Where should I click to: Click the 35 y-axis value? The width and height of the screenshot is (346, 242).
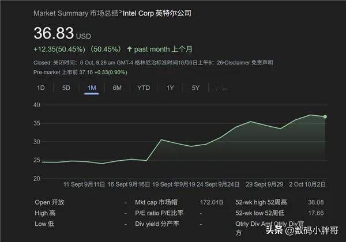click(x=37, y=123)
